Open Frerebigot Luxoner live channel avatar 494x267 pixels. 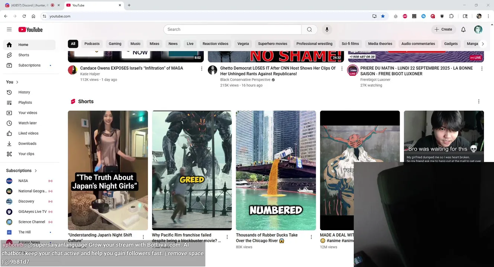353,70
